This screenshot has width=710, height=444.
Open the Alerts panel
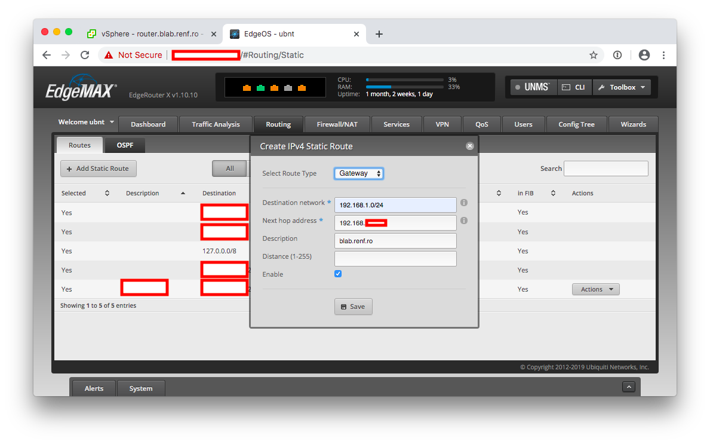click(94, 388)
